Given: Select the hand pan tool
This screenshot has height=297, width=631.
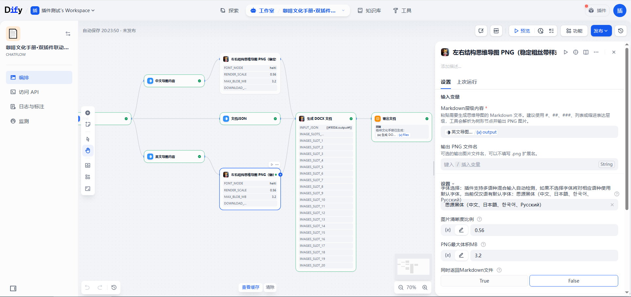Looking at the screenshot, I should click(x=88, y=151).
